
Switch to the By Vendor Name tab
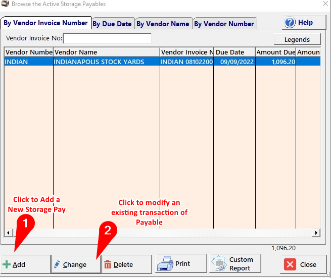pyautogui.click(x=163, y=24)
